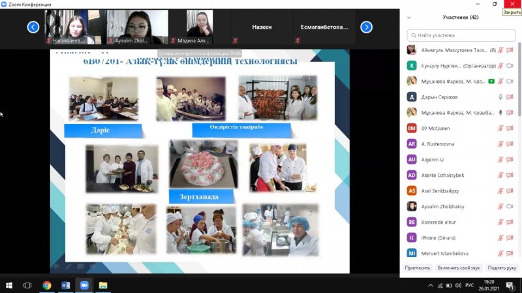Viewport: 522px width, 293px height.
Task: Switch input language РУС
Action: click(469, 285)
